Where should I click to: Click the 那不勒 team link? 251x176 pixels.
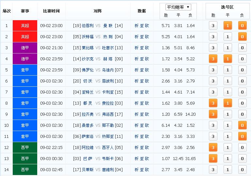(108, 125)
